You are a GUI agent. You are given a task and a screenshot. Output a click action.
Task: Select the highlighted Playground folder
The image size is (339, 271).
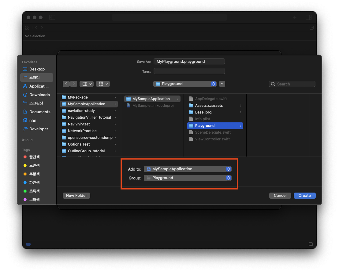(215, 126)
